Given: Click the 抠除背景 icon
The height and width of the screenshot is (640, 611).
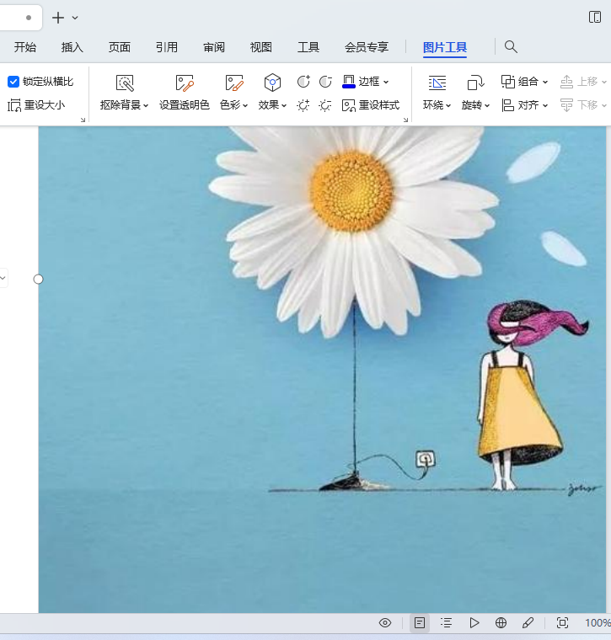Looking at the screenshot, I should tap(125, 83).
